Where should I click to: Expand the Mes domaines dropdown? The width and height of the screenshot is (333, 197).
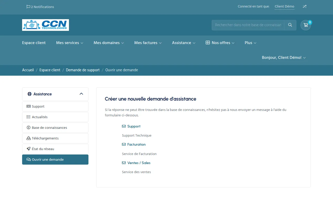109,43
